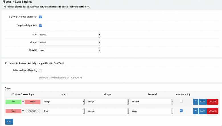Click the drag handle icon for lan zone
Viewport: 222px width, 126px height.
tap(195, 102)
